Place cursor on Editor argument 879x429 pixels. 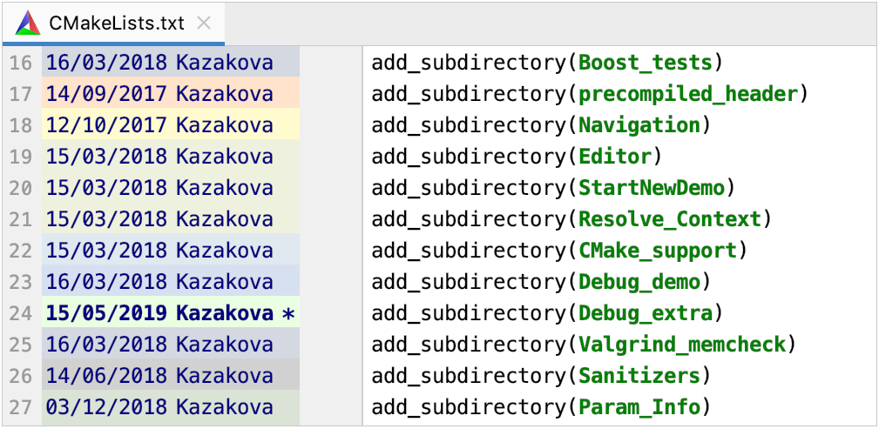coord(615,157)
